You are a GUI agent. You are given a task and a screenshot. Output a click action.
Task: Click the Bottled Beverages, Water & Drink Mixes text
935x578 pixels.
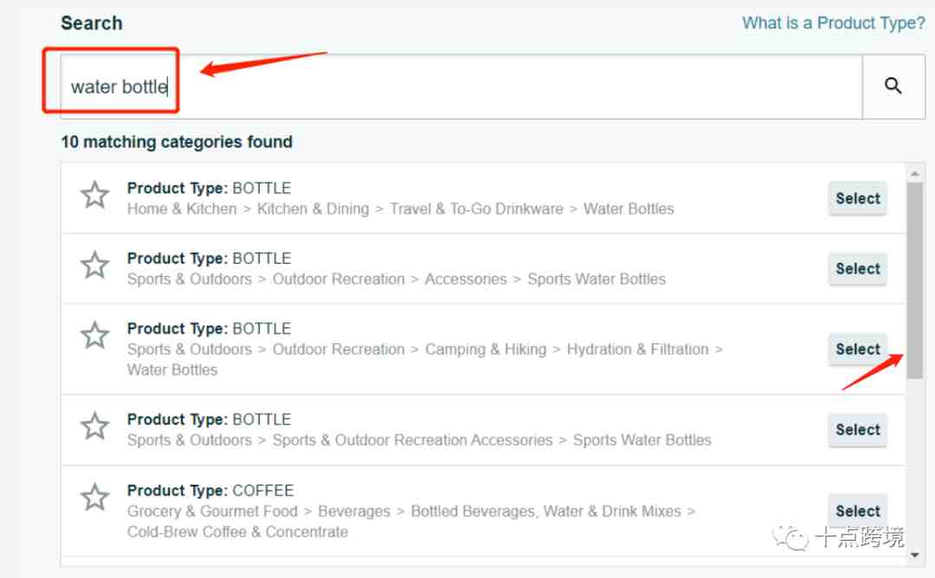coord(545,511)
